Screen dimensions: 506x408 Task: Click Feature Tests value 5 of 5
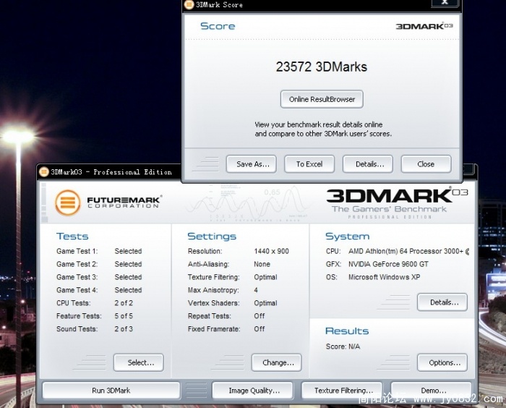(124, 315)
